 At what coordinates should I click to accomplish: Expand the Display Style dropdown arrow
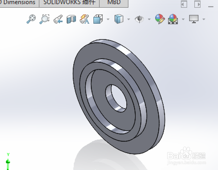coord(128,19)
